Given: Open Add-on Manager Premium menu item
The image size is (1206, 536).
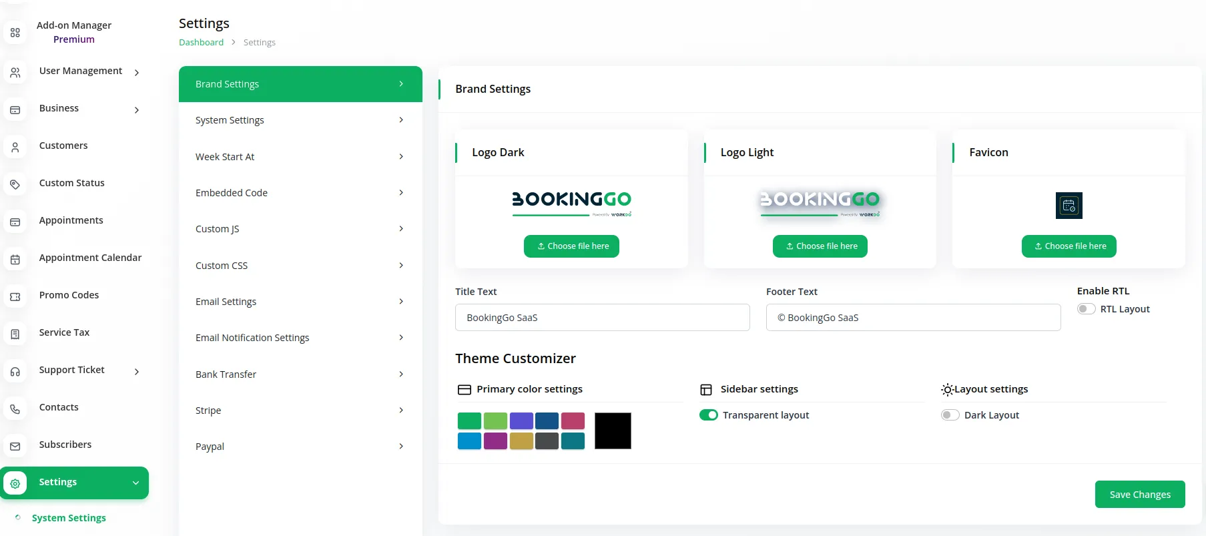Looking at the screenshot, I should point(74,32).
